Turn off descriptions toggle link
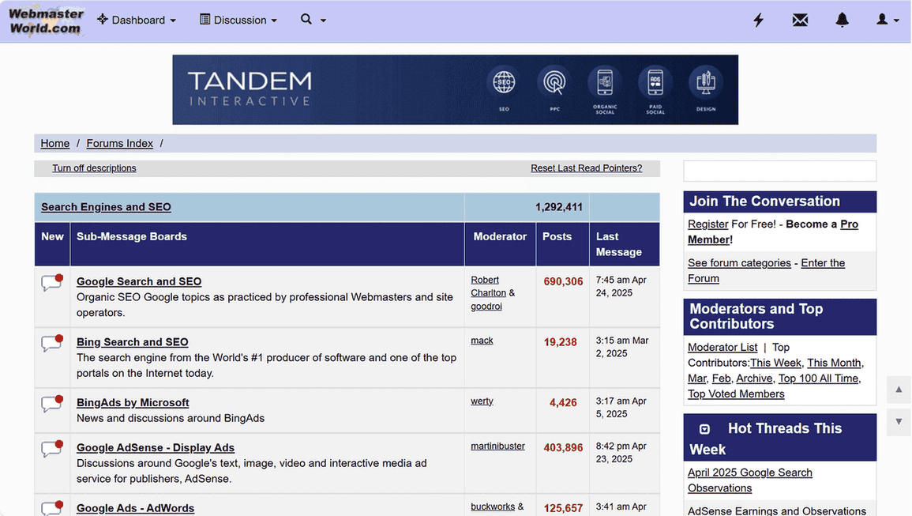The height and width of the screenshot is (516, 912). pos(94,168)
